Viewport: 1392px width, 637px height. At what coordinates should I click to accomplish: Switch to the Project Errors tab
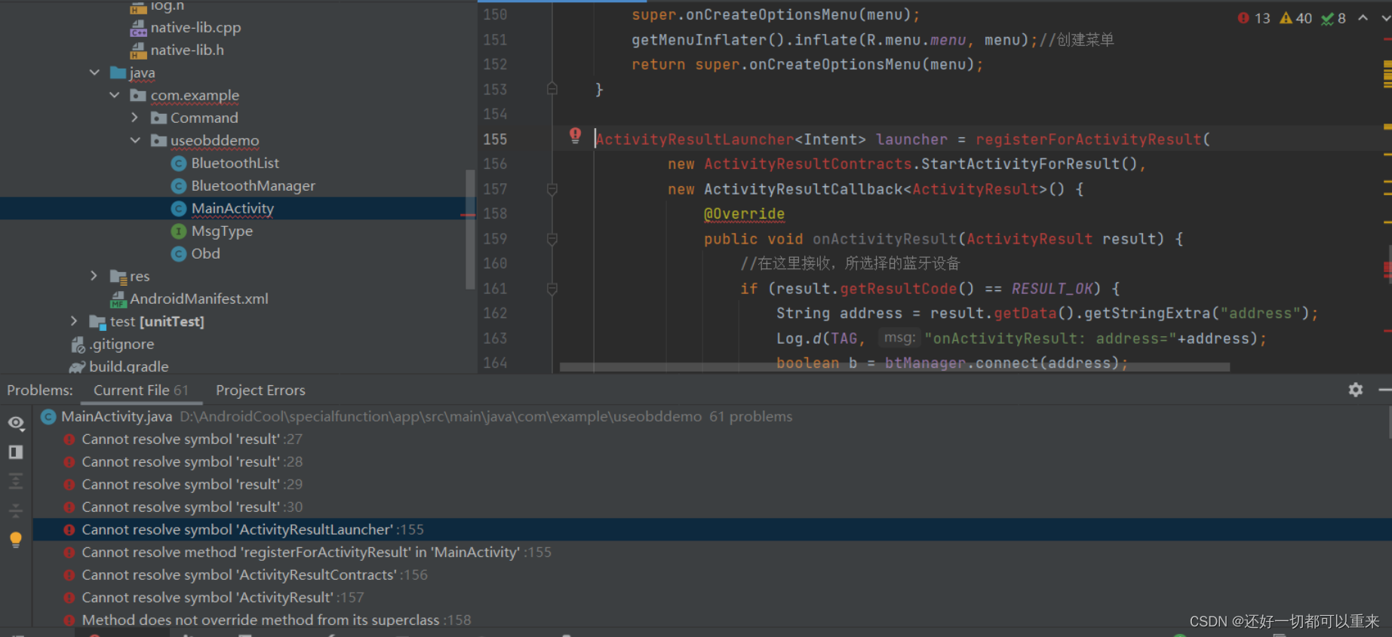pos(260,390)
